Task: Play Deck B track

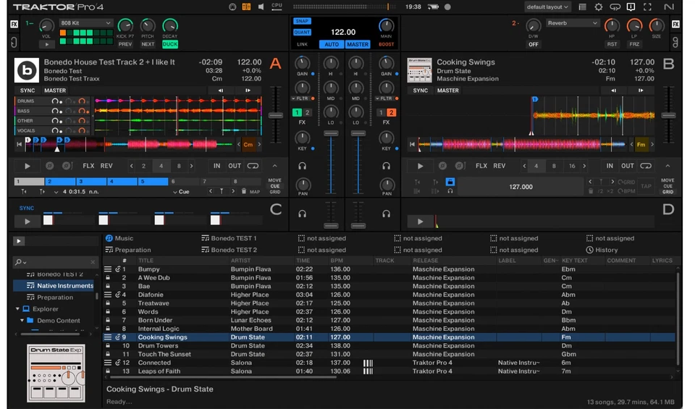Action: (x=420, y=166)
